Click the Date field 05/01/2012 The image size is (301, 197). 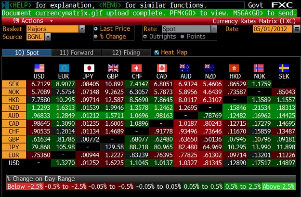pyautogui.click(x=273, y=29)
